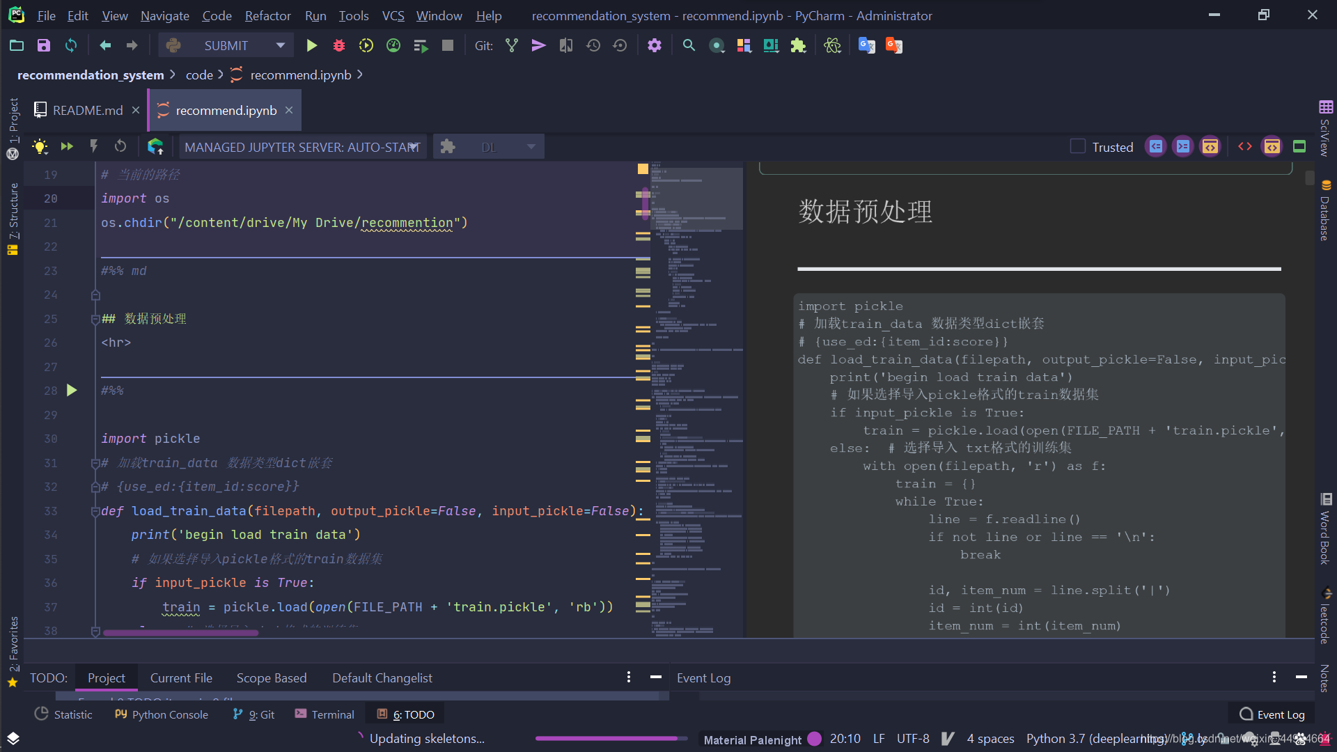Click the Git update project branch icon
This screenshot has height=752, width=1337.
tap(512, 46)
